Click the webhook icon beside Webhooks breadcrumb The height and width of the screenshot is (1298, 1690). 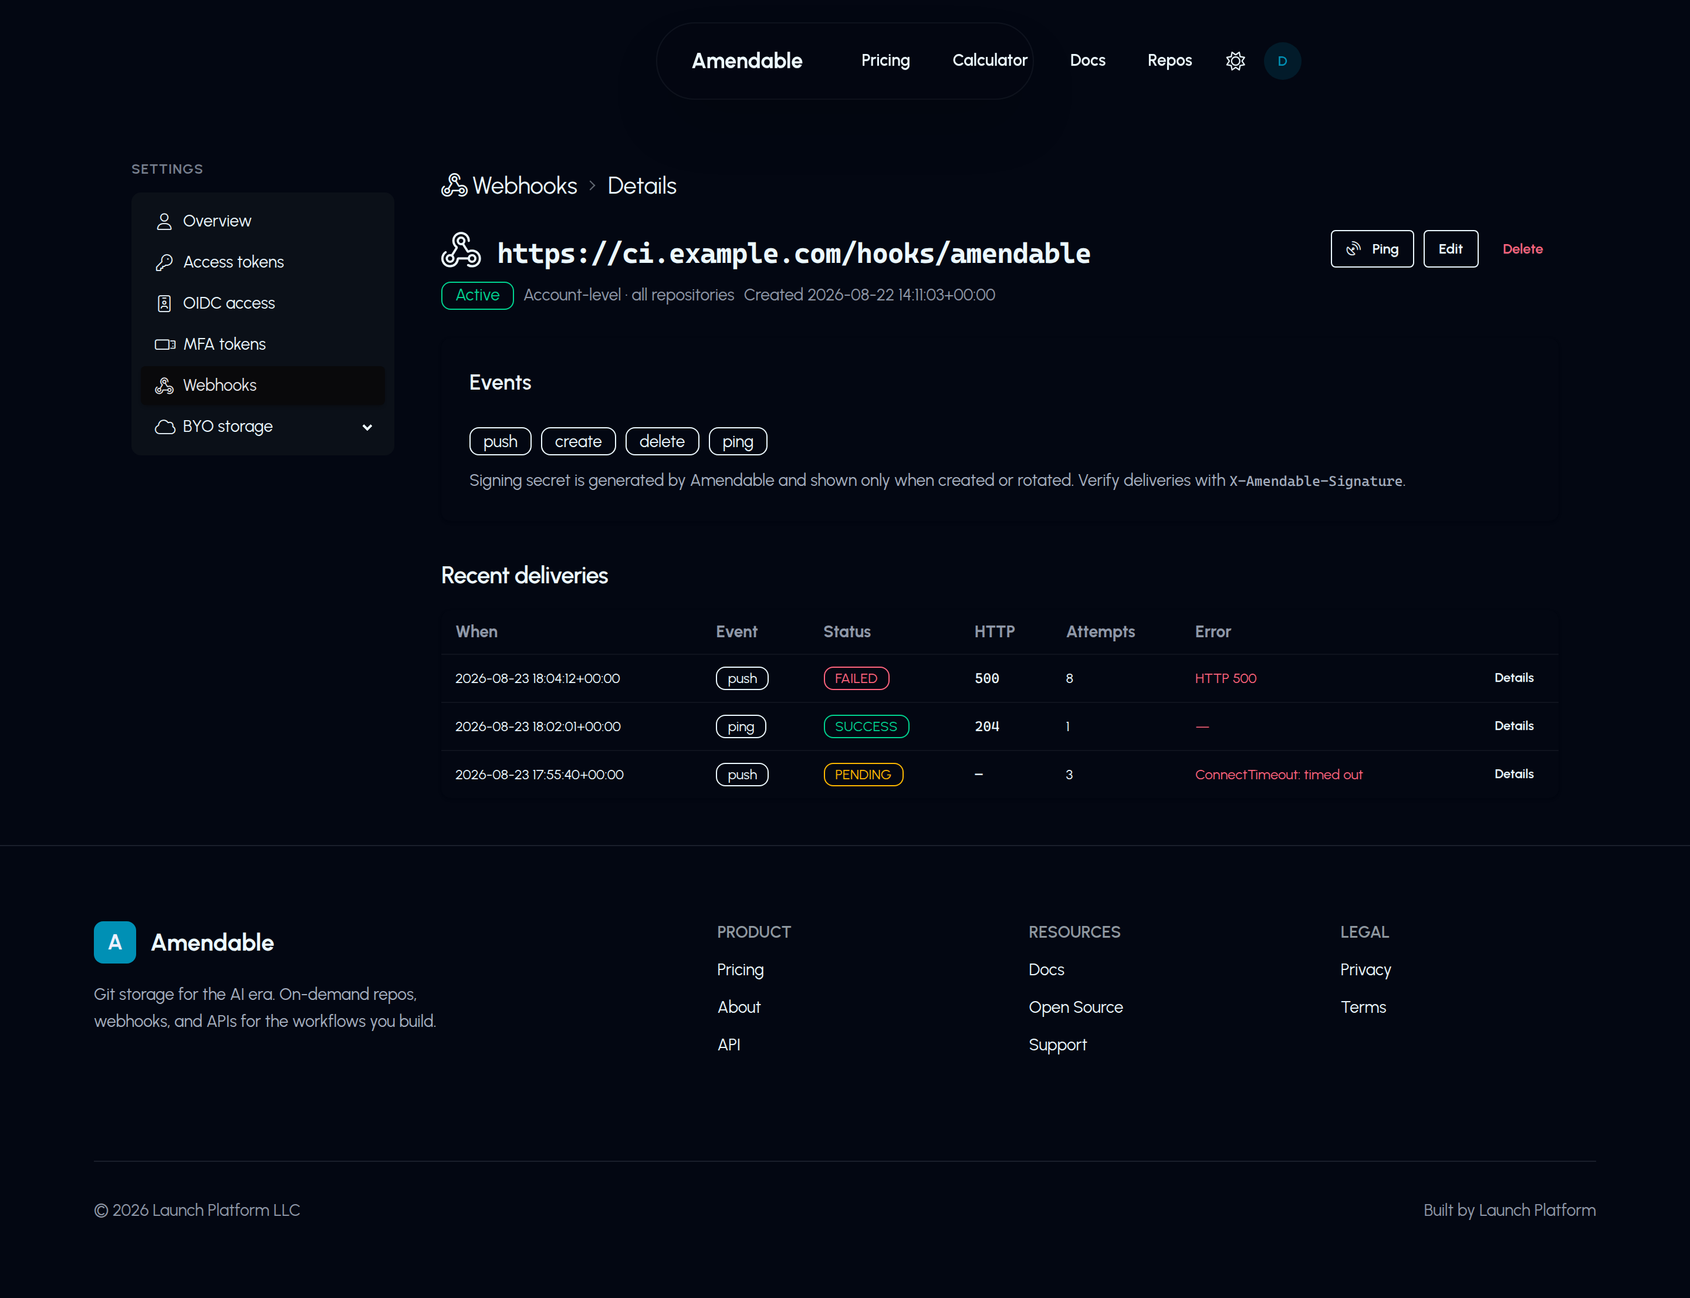(454, 185)
